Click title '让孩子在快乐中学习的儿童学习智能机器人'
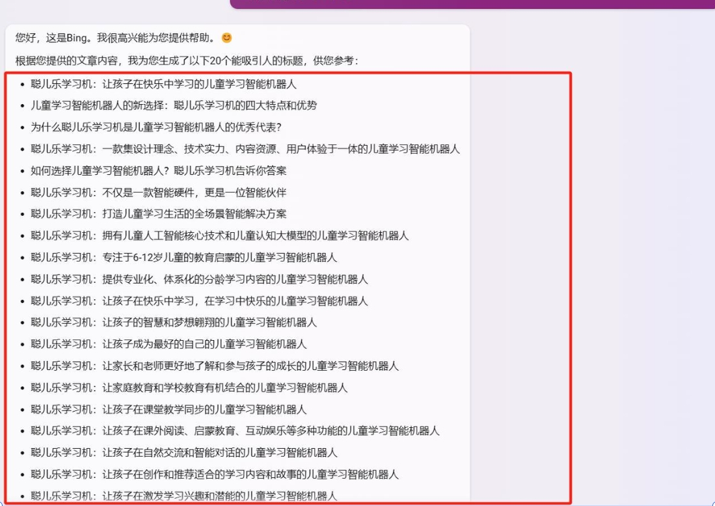This screenshot has height=506, width=715. coord(164,84)
